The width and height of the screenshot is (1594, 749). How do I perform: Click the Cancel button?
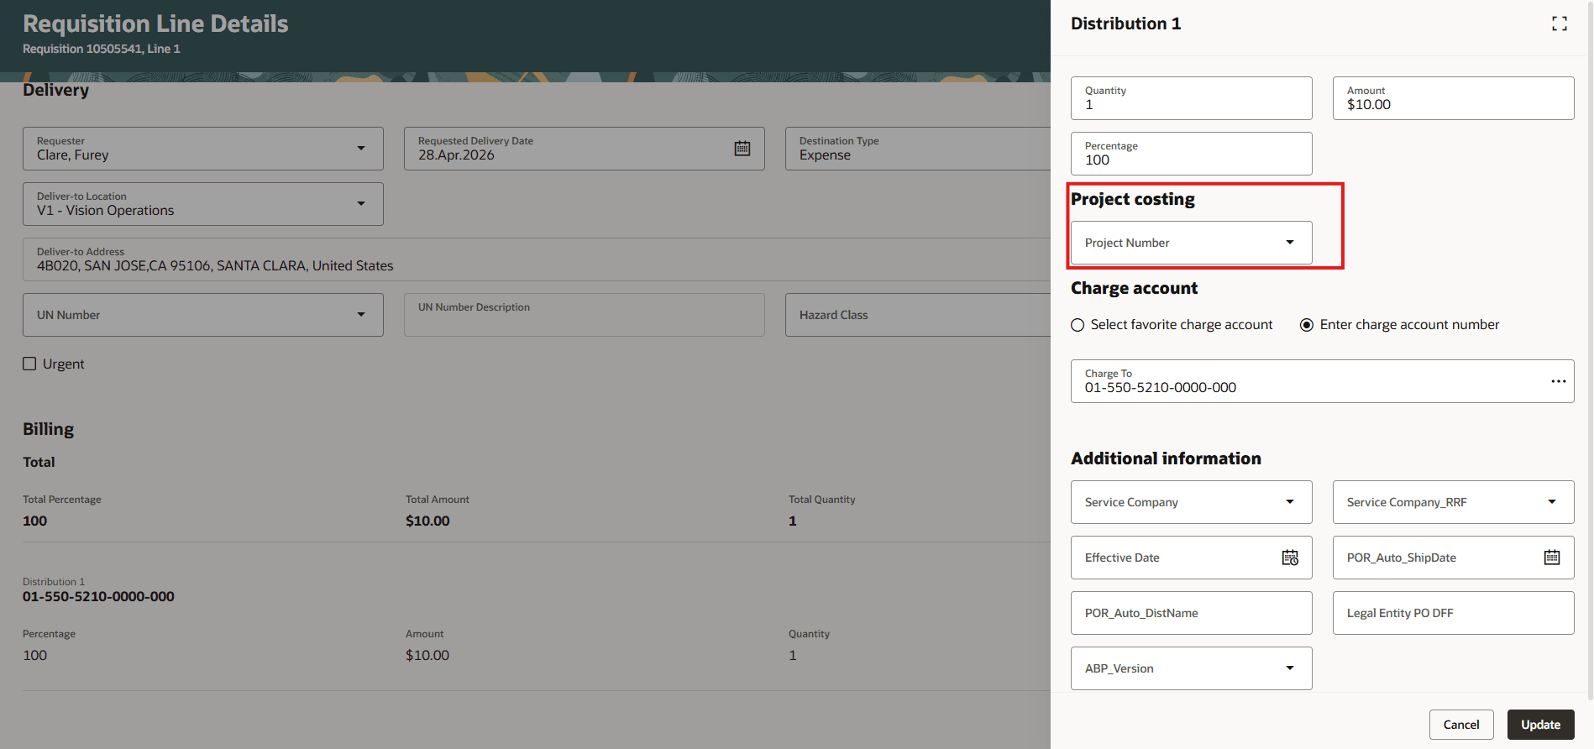pos(1461,725)
